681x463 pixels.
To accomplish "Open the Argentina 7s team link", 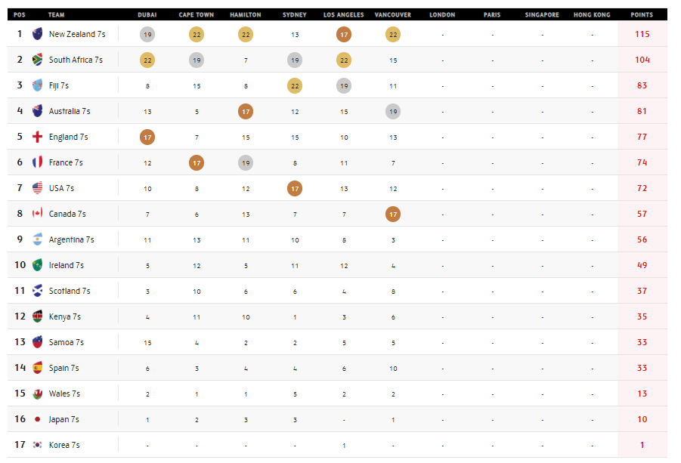I will 71,239.
